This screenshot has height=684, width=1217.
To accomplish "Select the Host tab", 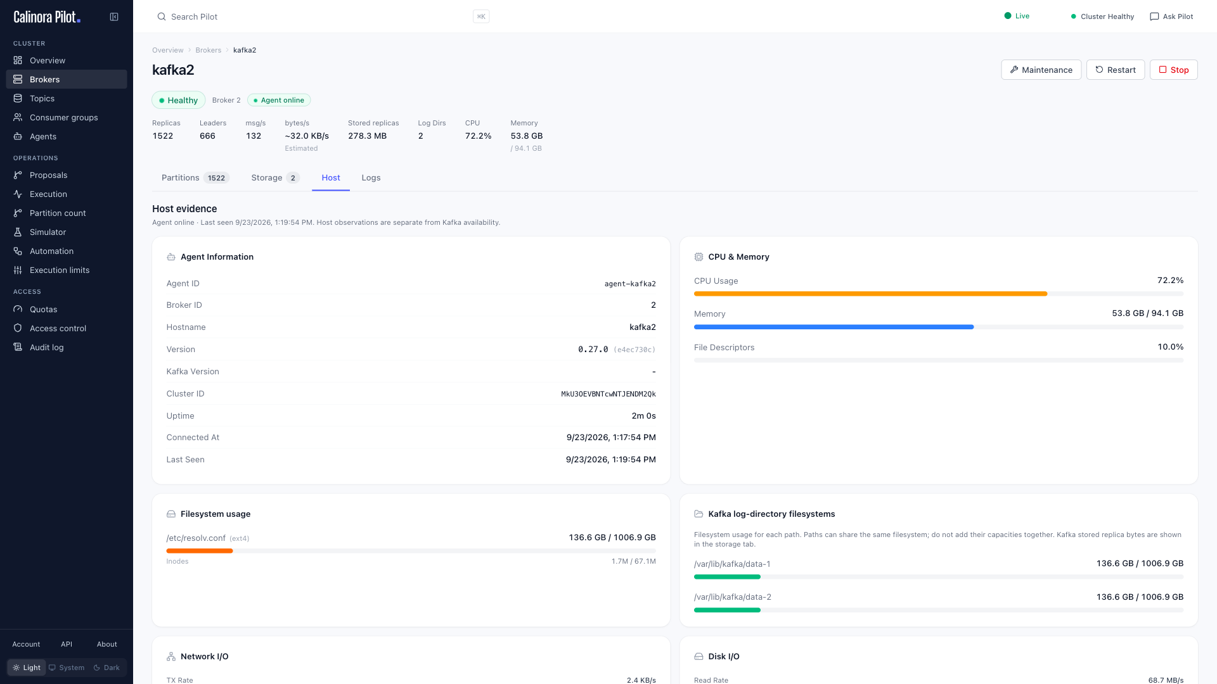I will pyautogui.click(x=331, y=178).
